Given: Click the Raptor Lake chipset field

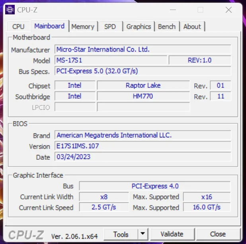Looking at the screenshot, I should (143, 85).
